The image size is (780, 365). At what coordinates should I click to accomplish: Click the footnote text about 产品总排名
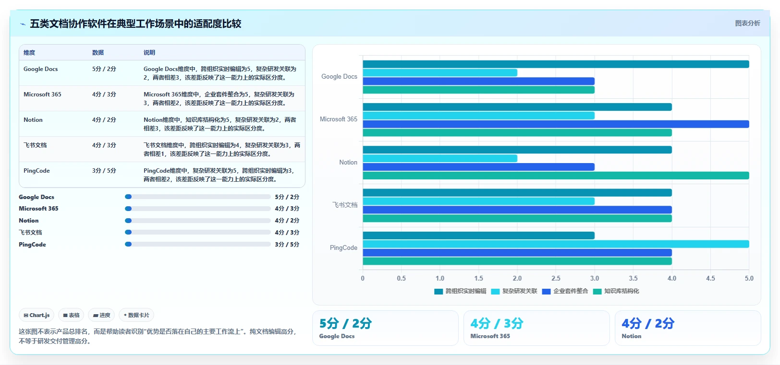point(158,336)
